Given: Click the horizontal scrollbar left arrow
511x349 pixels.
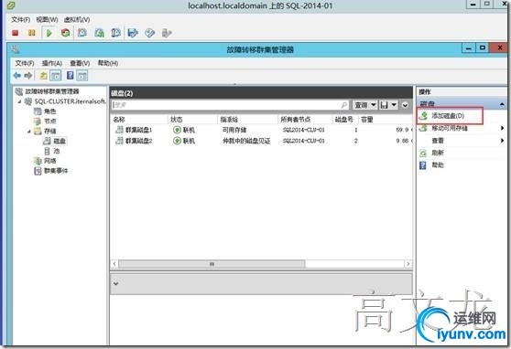Looking at the screenshot, I should pos(114,264).
